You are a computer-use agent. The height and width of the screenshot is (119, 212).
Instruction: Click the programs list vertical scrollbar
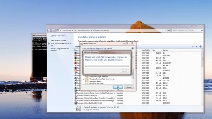tap(202, 77)
